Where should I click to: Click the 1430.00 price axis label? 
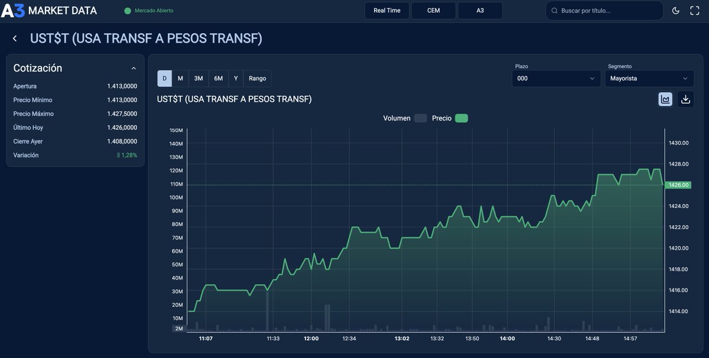pos(679,143)
